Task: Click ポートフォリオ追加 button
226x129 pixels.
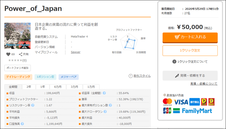Action: pyautogui.click(x=18, y=68)
